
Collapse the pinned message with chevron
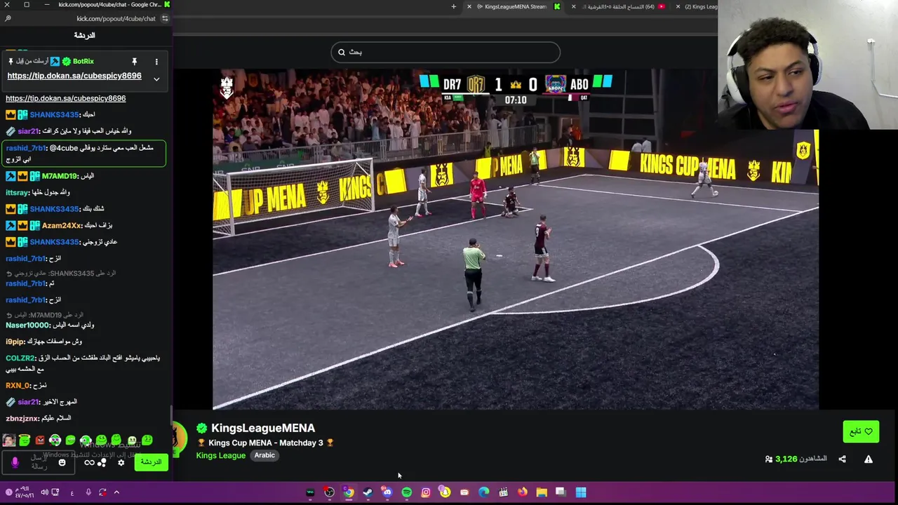[156, 79]
